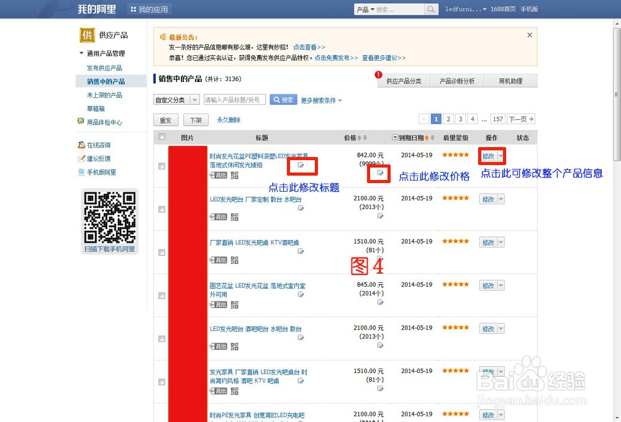
Task: Click the 永久删除 link
Action: [229, 120]
